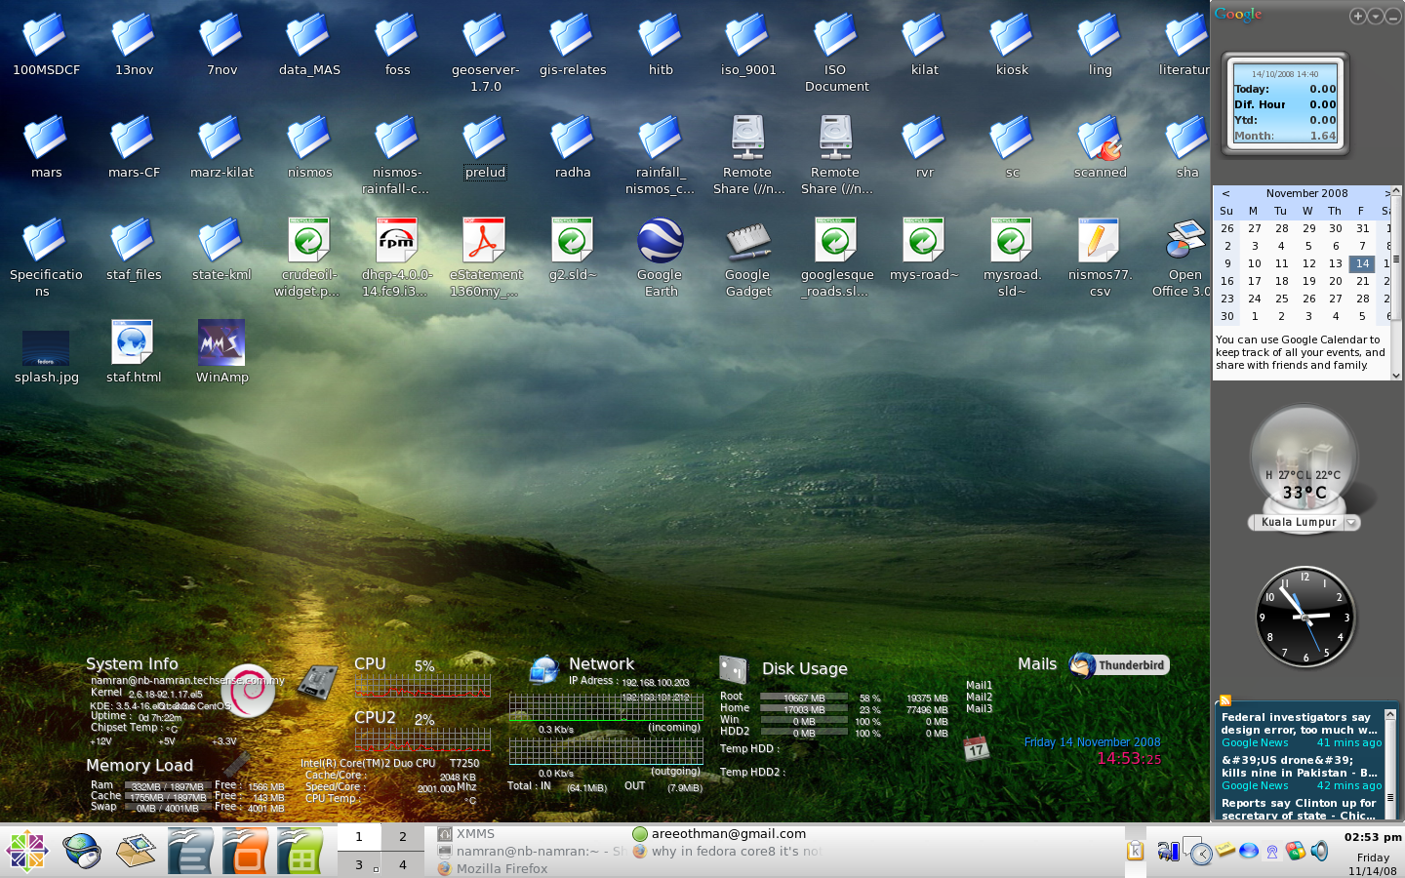The height and width of the screenshot is (878, 1405).
Task: Switch to virtual desktop 4
Action: tap(402, 864)
